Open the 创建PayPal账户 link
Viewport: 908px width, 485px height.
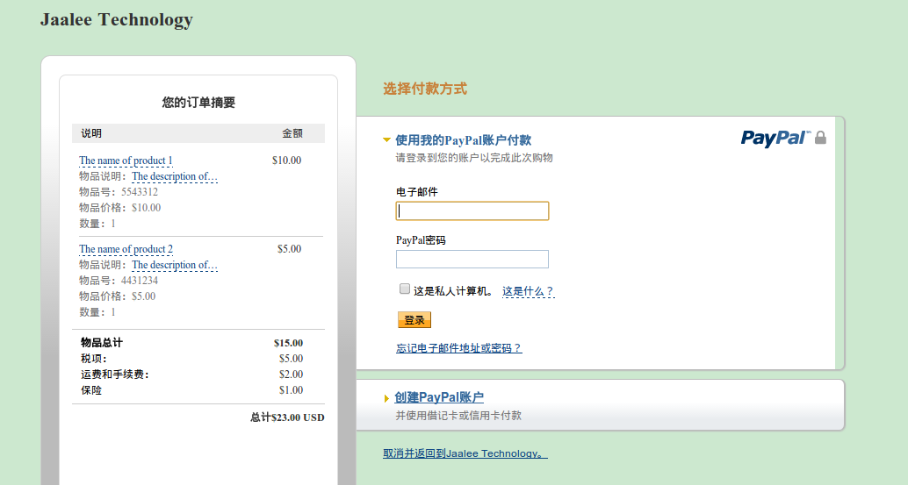pyautogui.click(x=439, y=397)
